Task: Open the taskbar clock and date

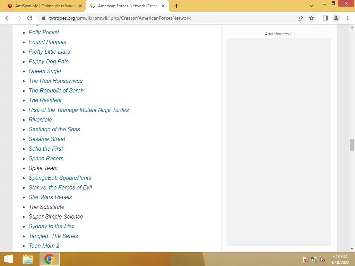Action: point(340,259)
